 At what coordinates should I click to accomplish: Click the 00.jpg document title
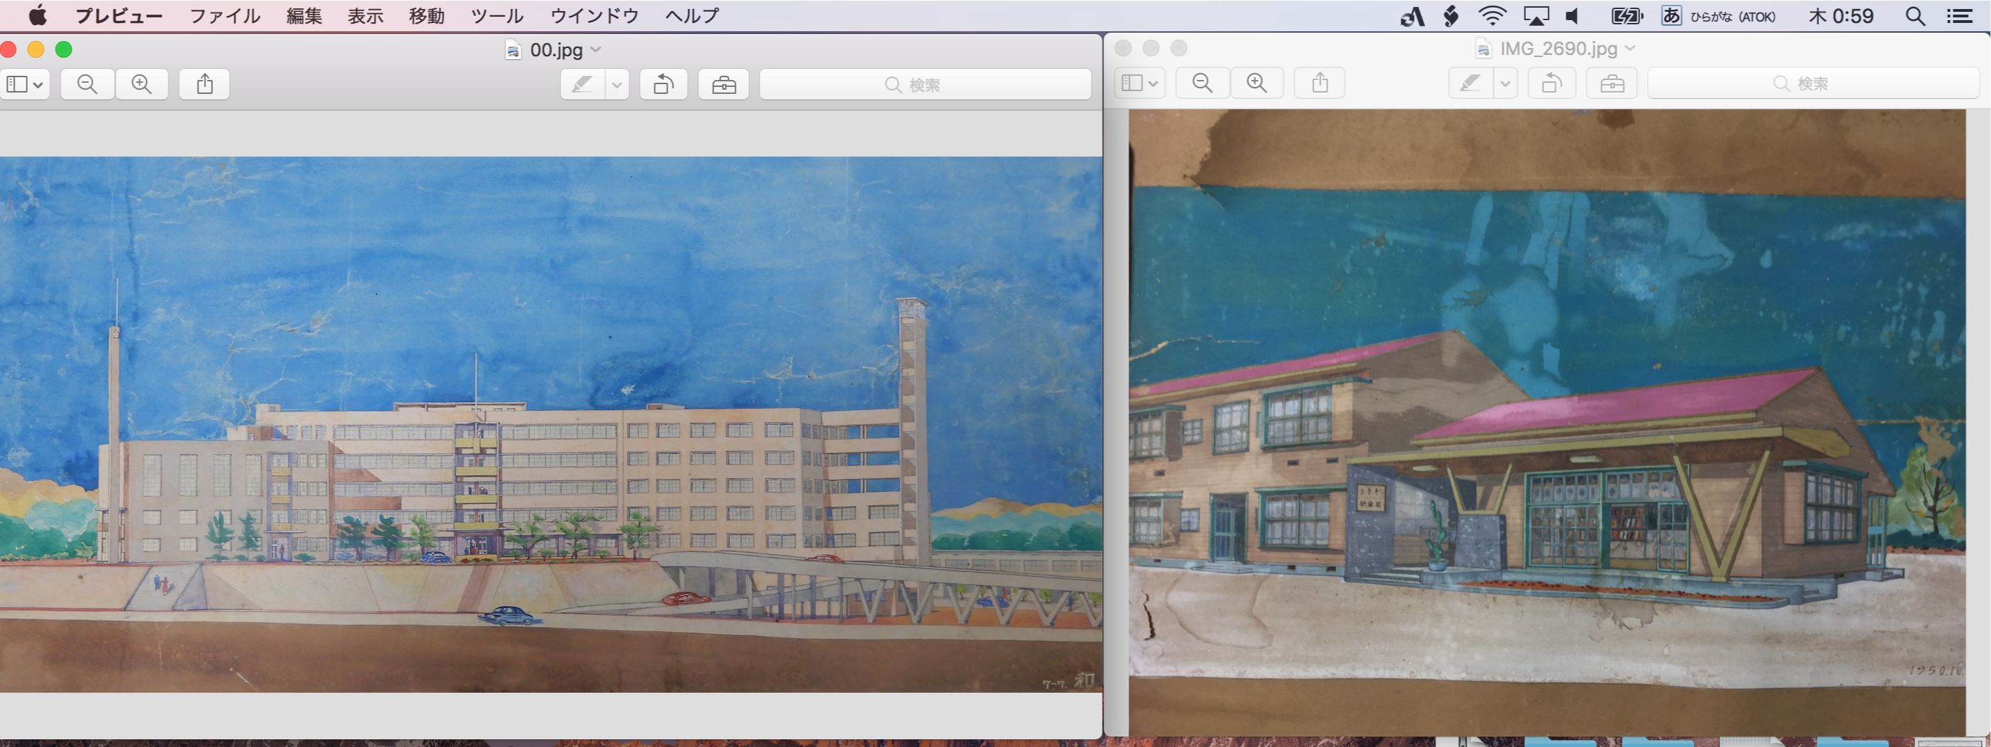point(556,50)
